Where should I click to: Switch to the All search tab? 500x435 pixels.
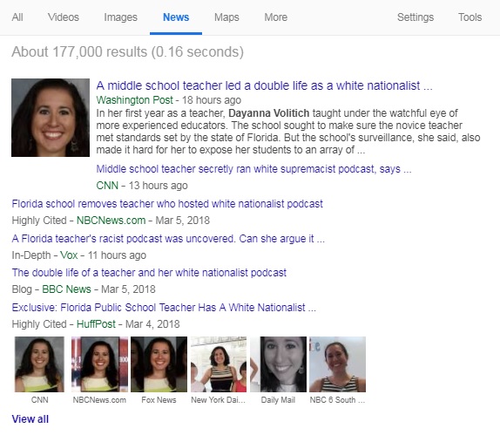coord(17,17)
